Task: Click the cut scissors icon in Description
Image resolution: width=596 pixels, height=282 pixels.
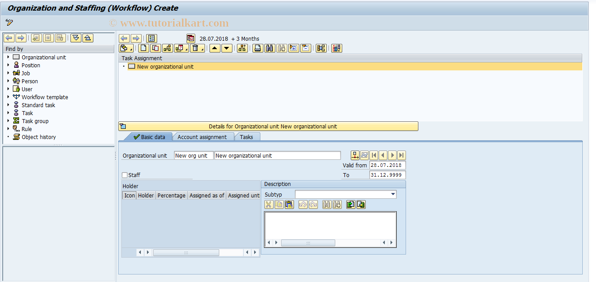Action: (268, 205)
